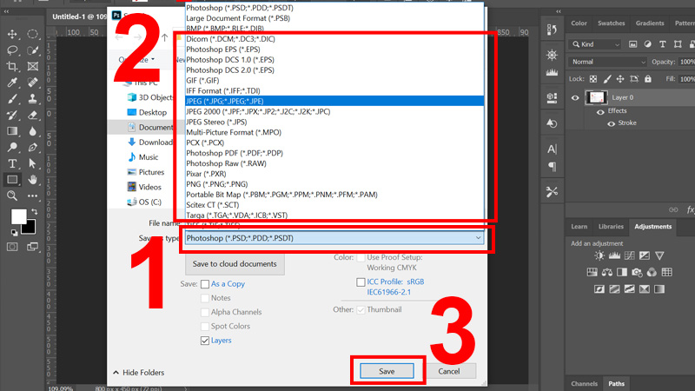
Task: Open the layer blend mode Normal dropdown
Action: pos(608,62)
